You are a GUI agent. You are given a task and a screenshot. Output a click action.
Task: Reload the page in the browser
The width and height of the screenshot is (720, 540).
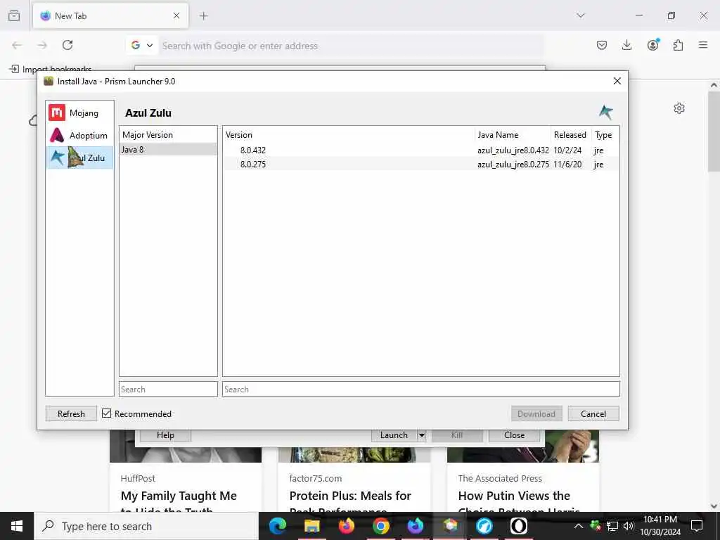[x=67, y=45]
